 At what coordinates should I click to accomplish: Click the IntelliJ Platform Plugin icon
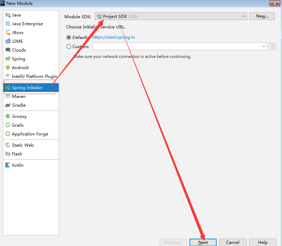[x=8, y=76]
